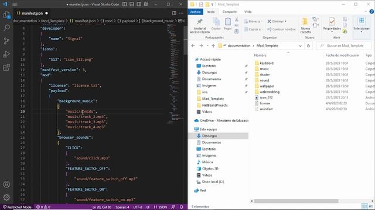This screenshot has width=375, height=210.
Task: Open address bar history dropdown
Action: click(x=300, y=45)
